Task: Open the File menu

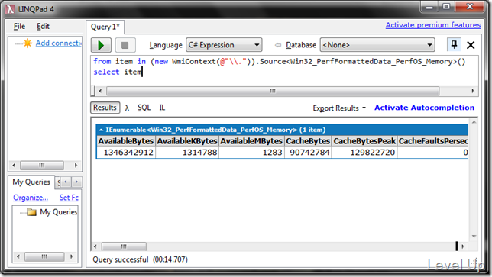Action: coord(19,27)
